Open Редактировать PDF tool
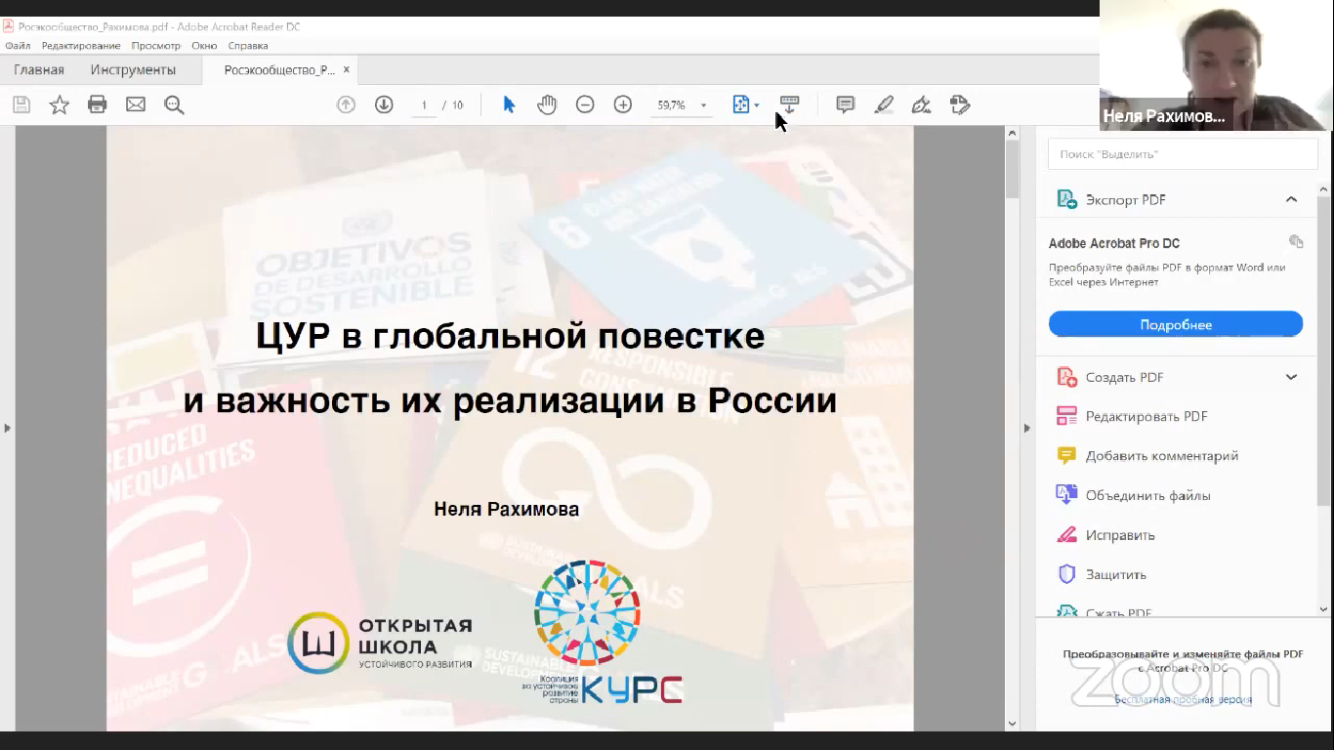Image resolution: width=1334 pixels, height=750 pixels. pos(1146,416)
